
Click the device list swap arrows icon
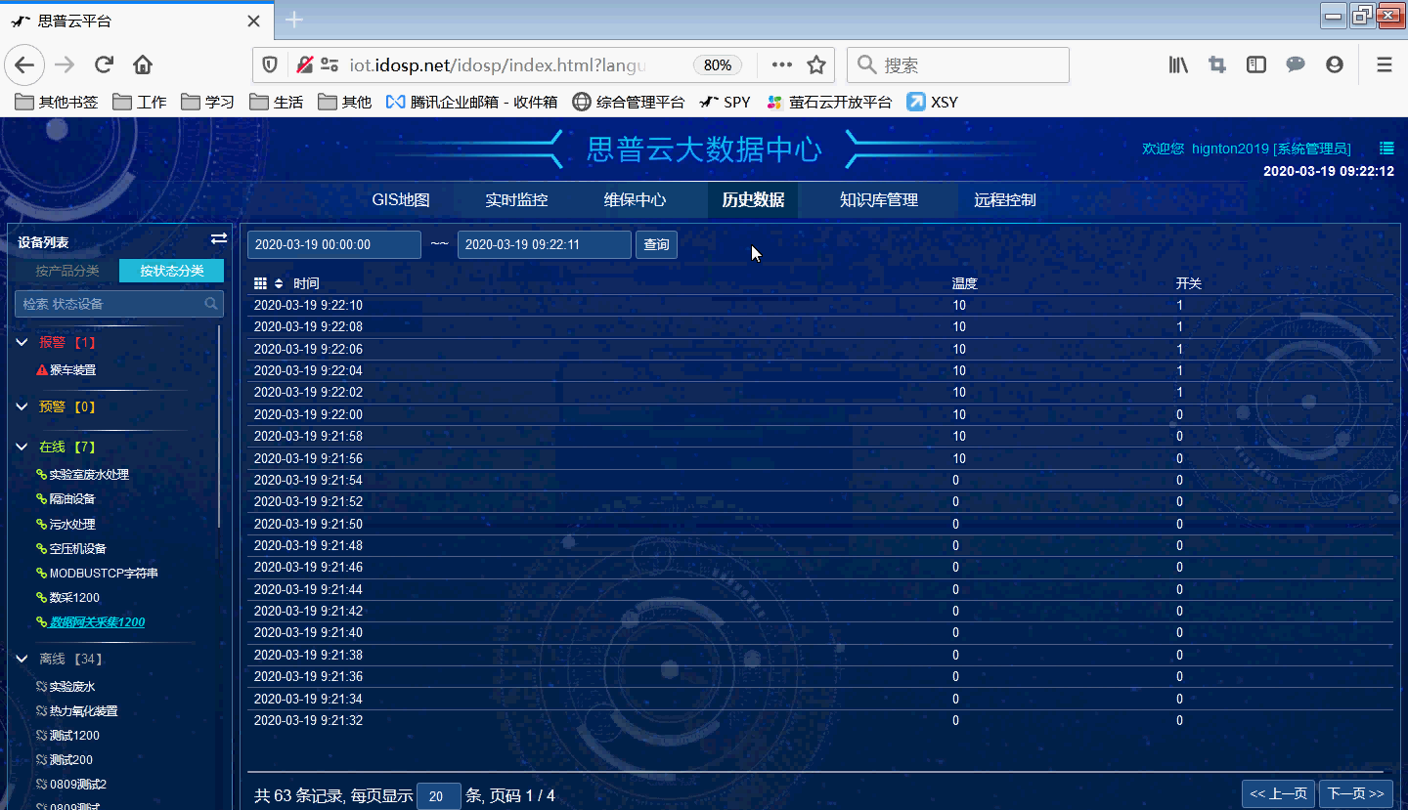(219, 238)
